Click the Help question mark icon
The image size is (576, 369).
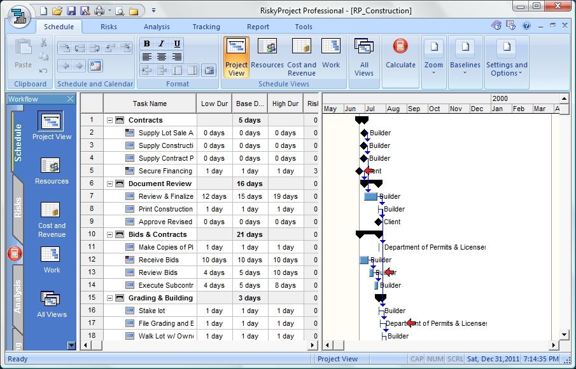[x=526, y=25]
